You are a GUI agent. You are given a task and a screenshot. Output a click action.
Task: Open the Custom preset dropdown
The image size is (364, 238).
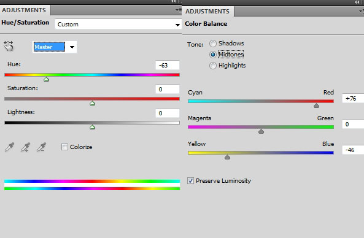tap(118, 25)
